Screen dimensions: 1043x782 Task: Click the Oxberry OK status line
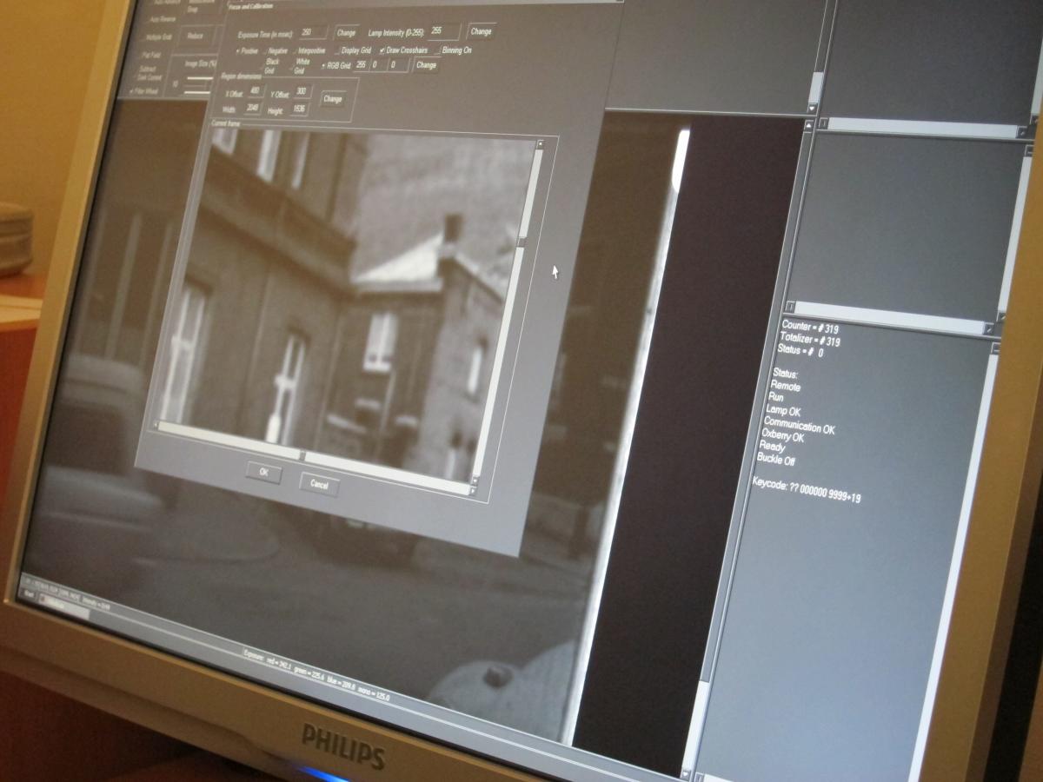click(782, 437)
